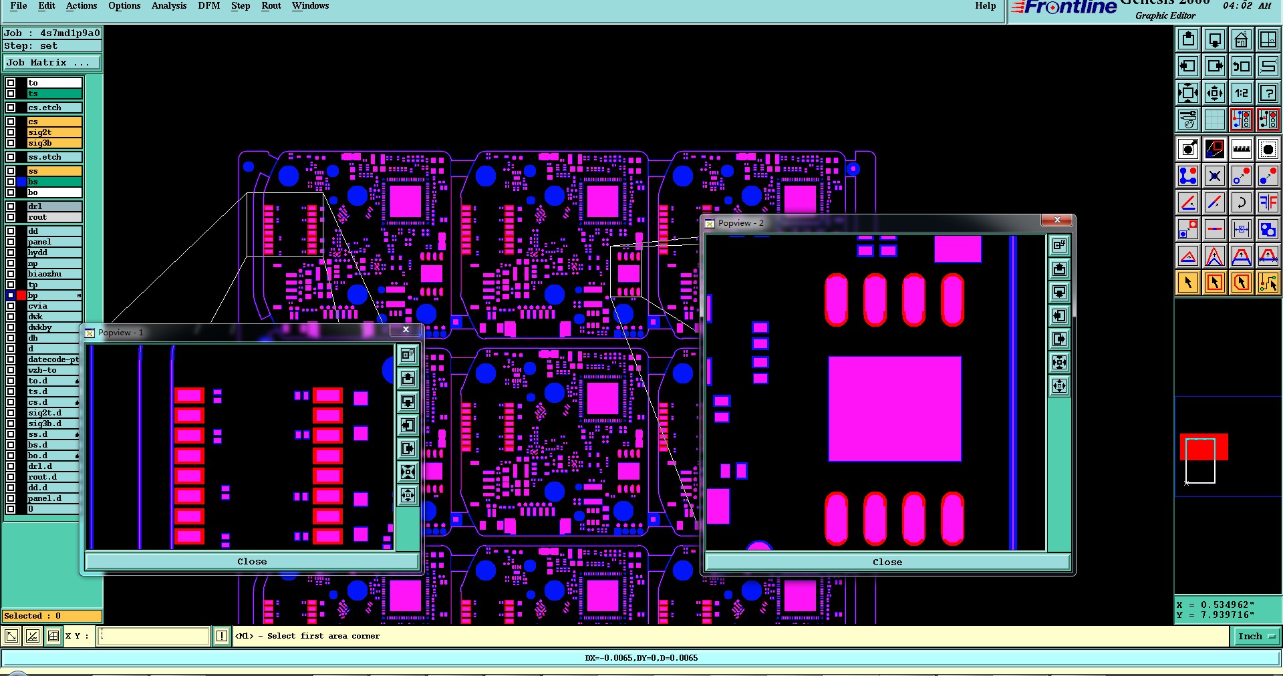Click the overlapping blue shapes icon

(x=1268, y=229)
